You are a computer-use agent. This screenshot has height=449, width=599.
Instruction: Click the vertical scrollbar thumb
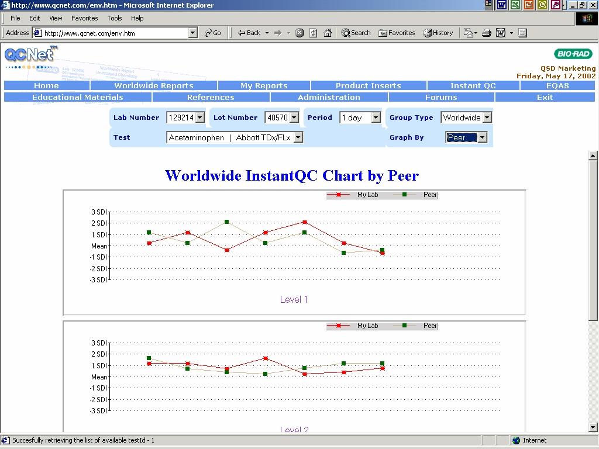[593, 240]
